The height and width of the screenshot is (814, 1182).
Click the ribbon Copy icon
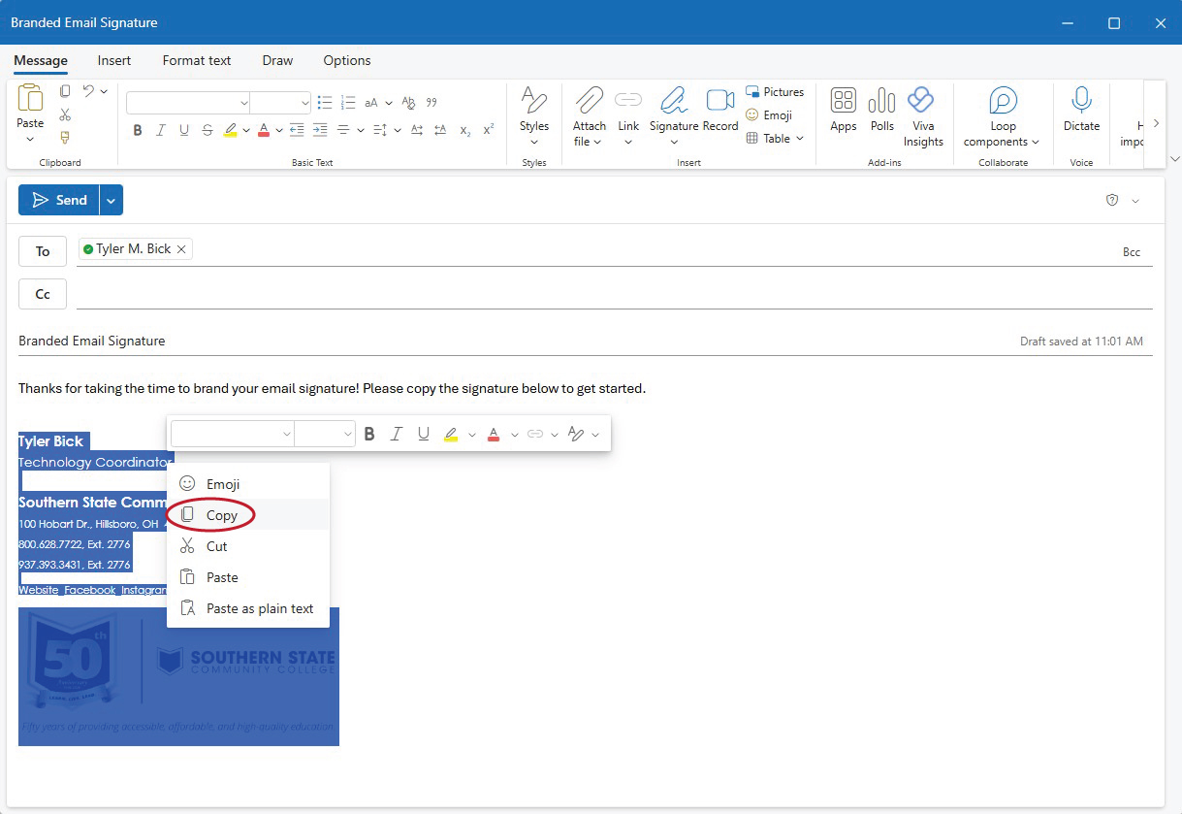65,91
